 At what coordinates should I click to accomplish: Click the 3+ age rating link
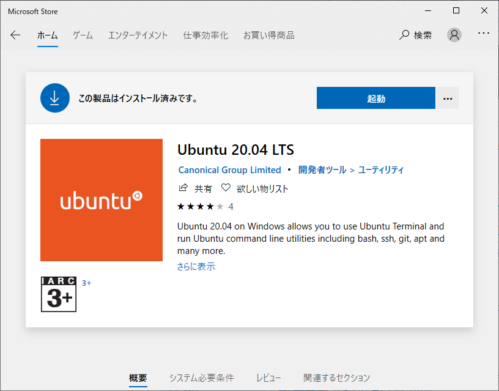point(86,283)
